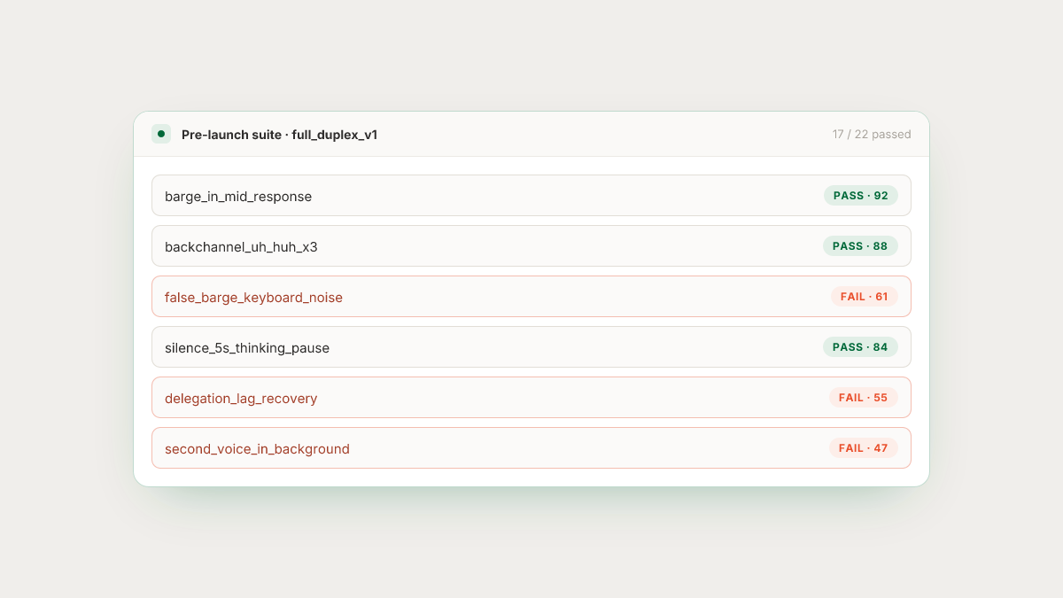Click the Pre-launch suite · full_duplex_v1 title
The image size is (1063, 598).
279,135
